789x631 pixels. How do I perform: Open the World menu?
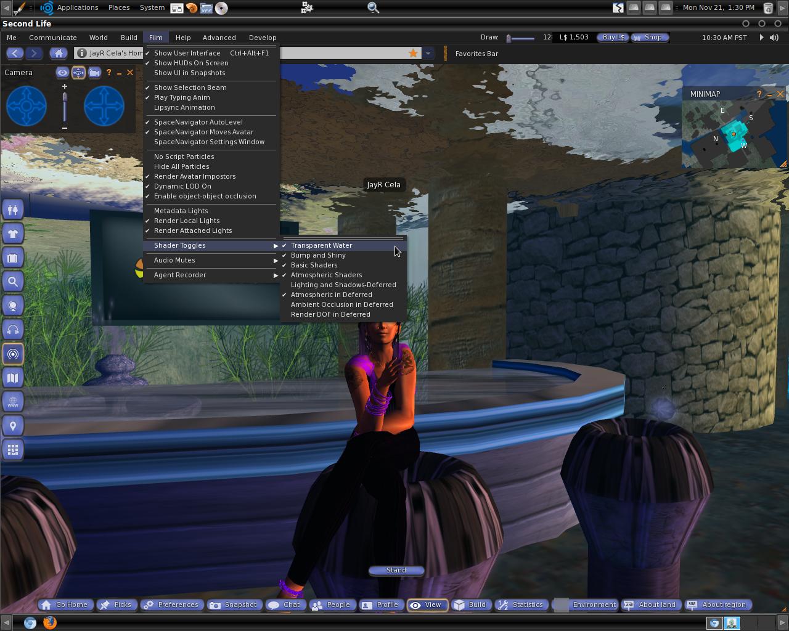(x=98, y=38)
